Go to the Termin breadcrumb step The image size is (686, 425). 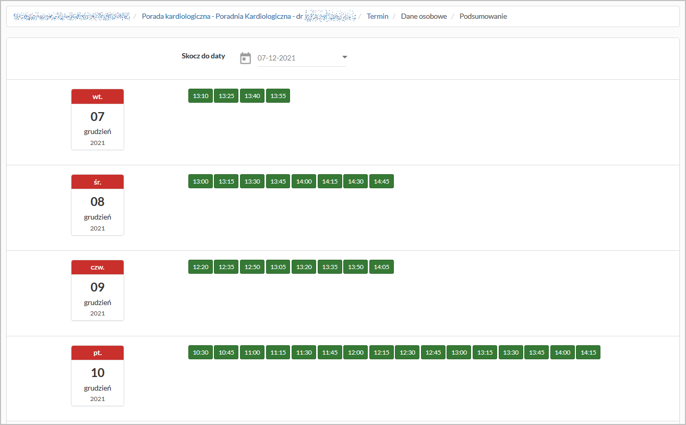pos(378,16)
